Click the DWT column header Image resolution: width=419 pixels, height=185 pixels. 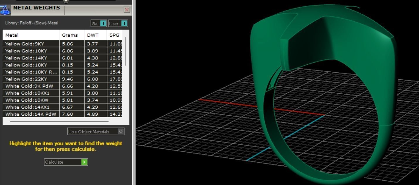tap(96, 35)
